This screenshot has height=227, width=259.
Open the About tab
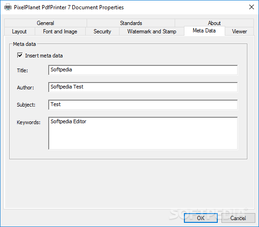pos(214,23)
